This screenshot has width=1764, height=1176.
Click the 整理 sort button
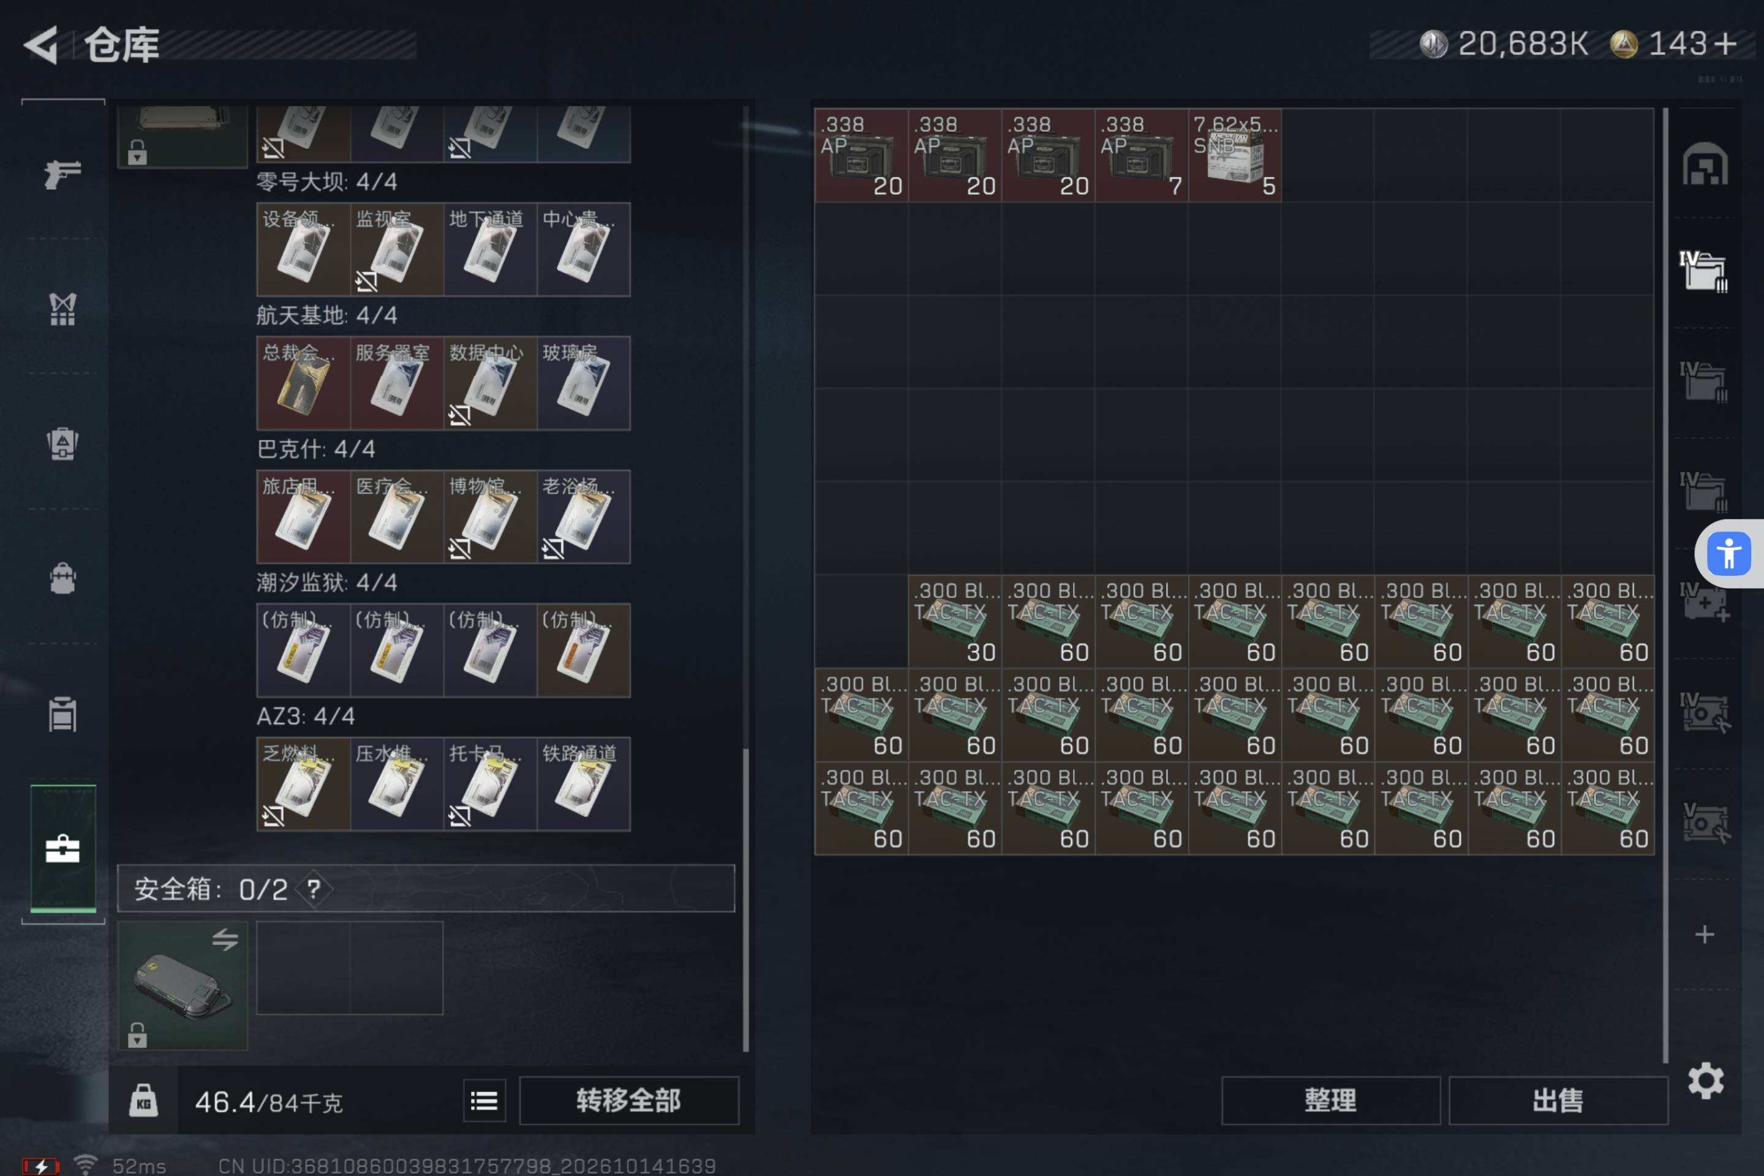tap(1330, 1100)
